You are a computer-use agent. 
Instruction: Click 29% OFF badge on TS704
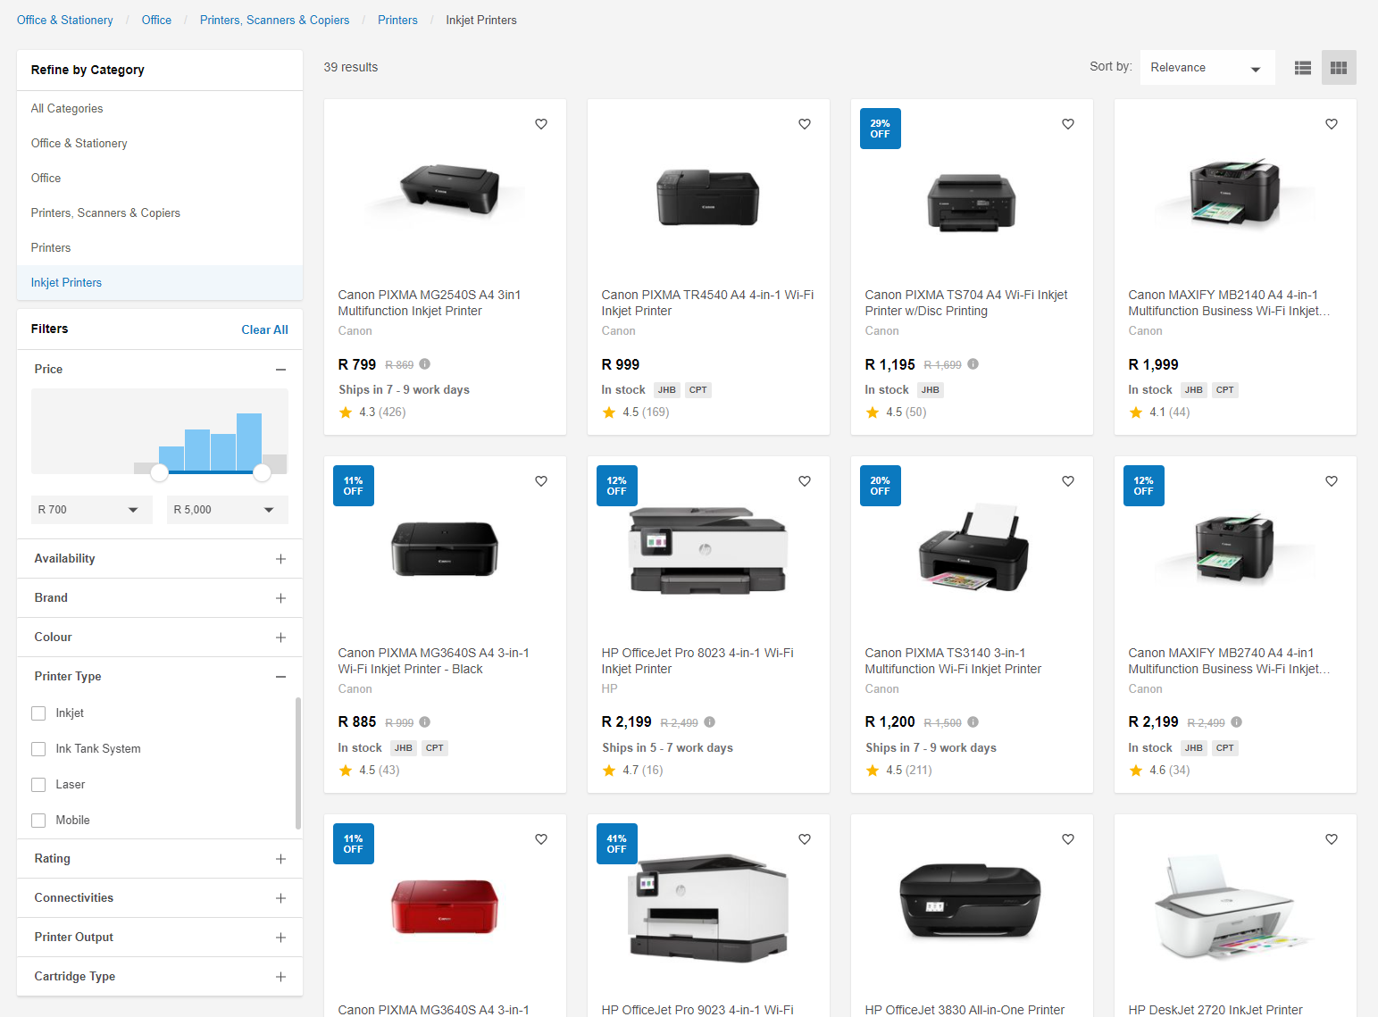881,129
